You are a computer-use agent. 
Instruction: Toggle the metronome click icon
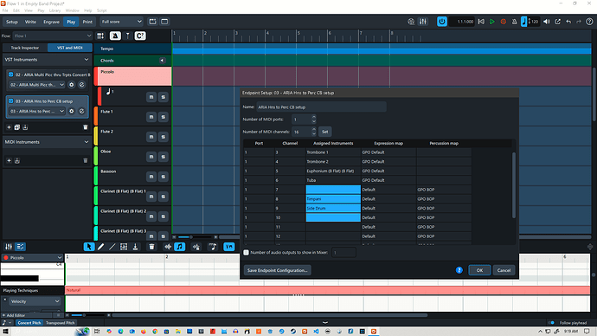click(514, 22)
